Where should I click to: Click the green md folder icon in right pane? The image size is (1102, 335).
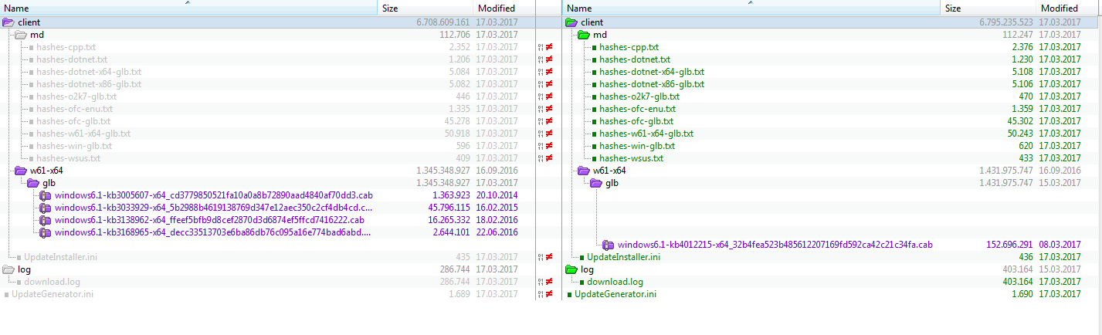point(583,35)
